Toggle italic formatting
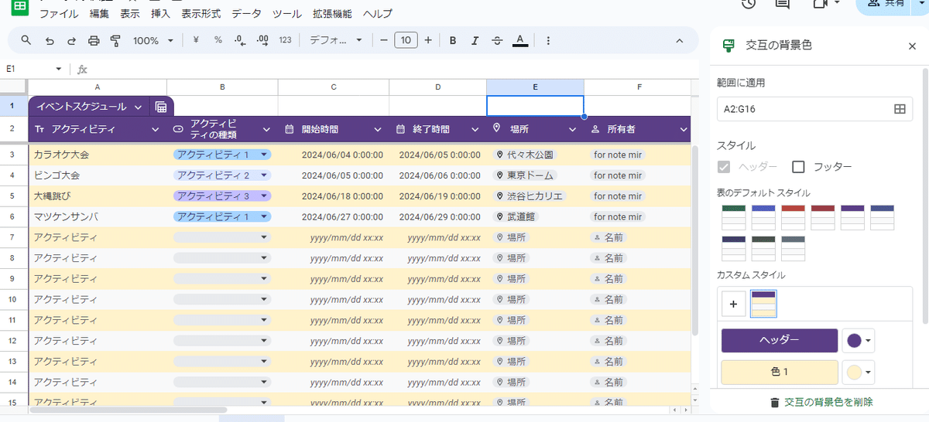 [x=475, y=40]
